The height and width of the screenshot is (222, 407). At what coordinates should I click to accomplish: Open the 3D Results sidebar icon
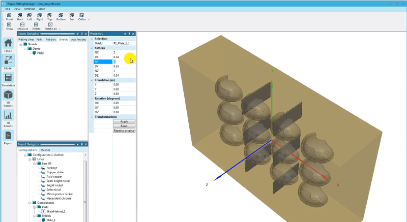tap(8, 98)
